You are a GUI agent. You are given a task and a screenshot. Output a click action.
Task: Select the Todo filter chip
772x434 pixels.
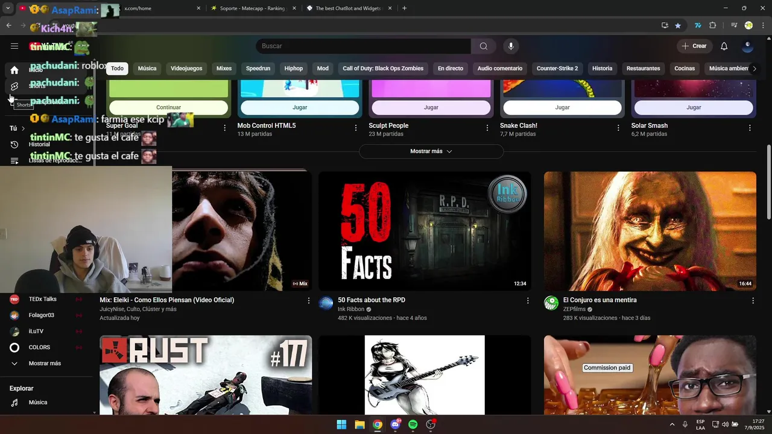(x=117, y=69)
